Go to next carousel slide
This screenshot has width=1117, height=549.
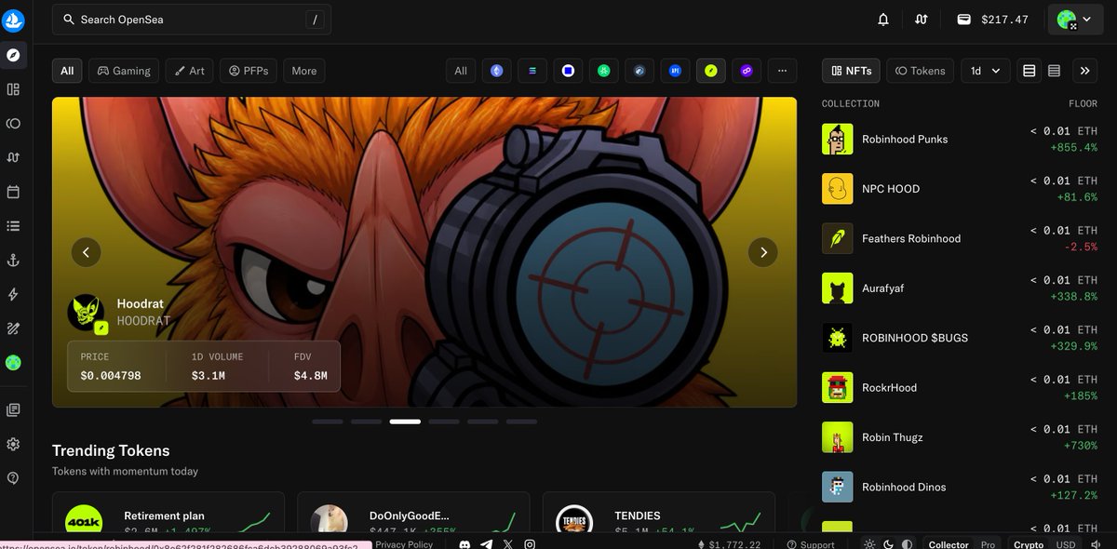click(763, 252)
